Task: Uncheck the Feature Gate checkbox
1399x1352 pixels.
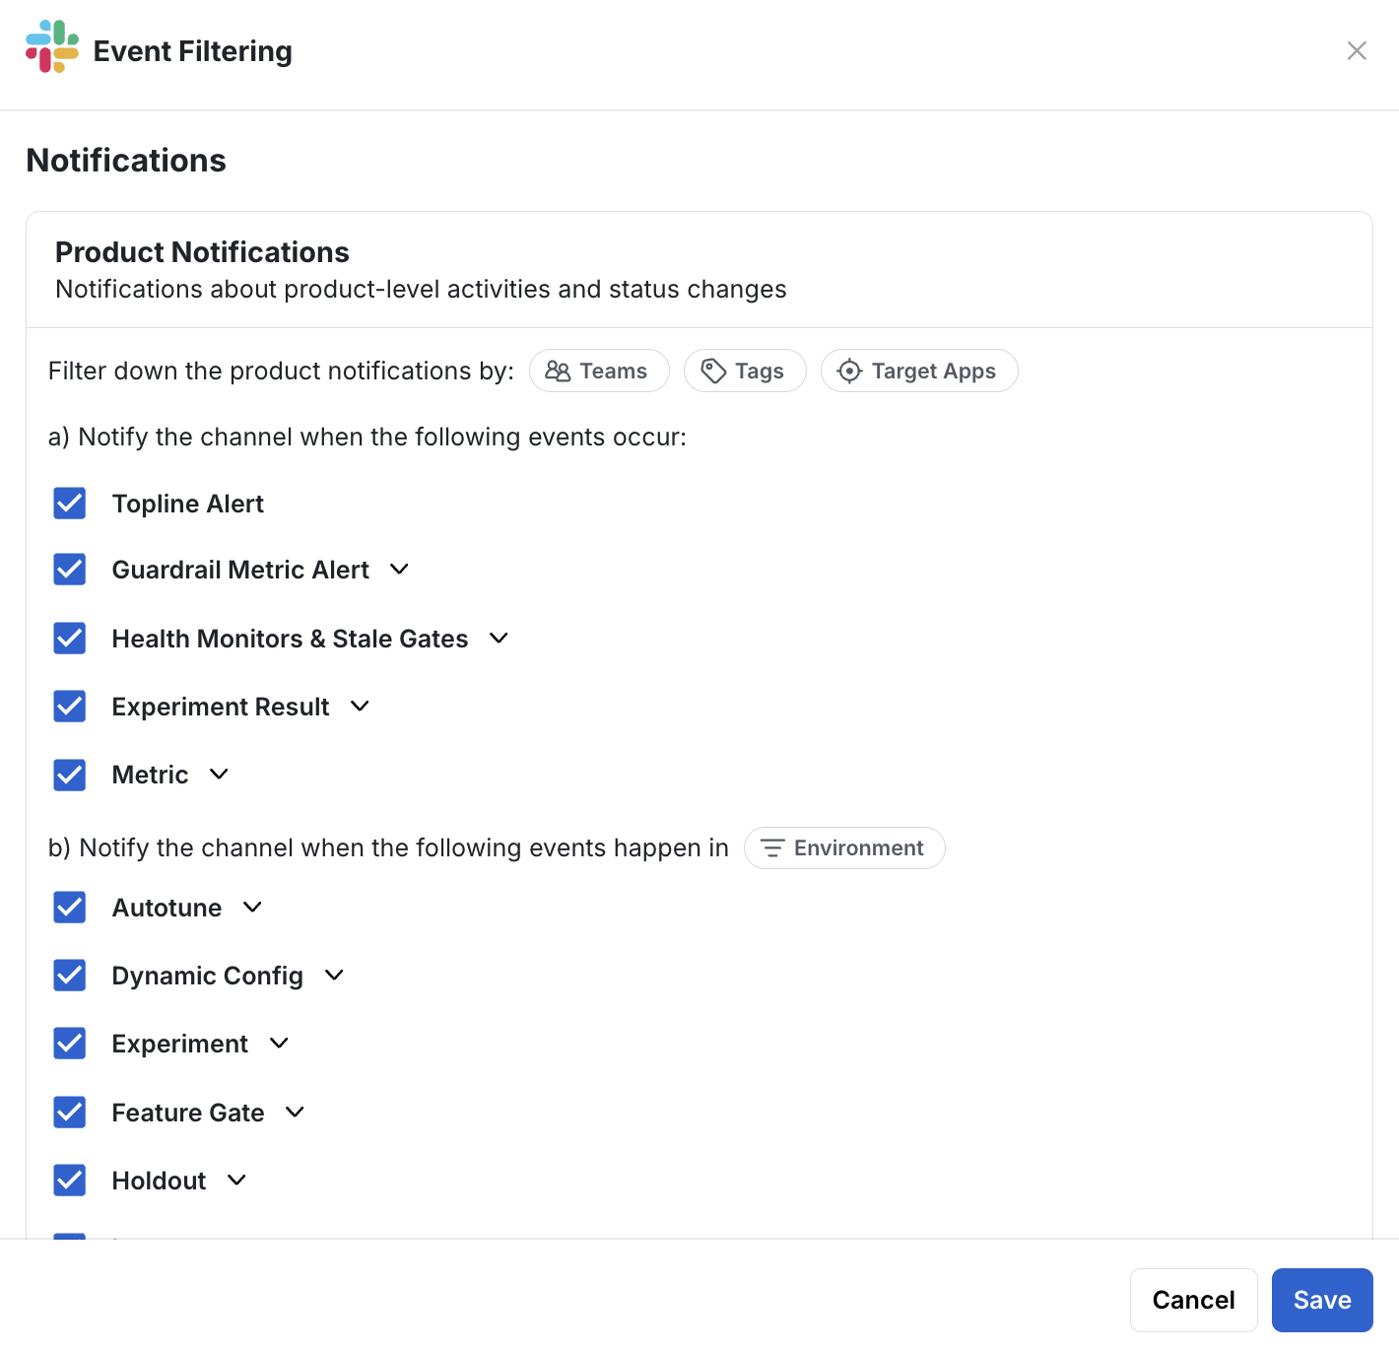Action: point(70,1112)
